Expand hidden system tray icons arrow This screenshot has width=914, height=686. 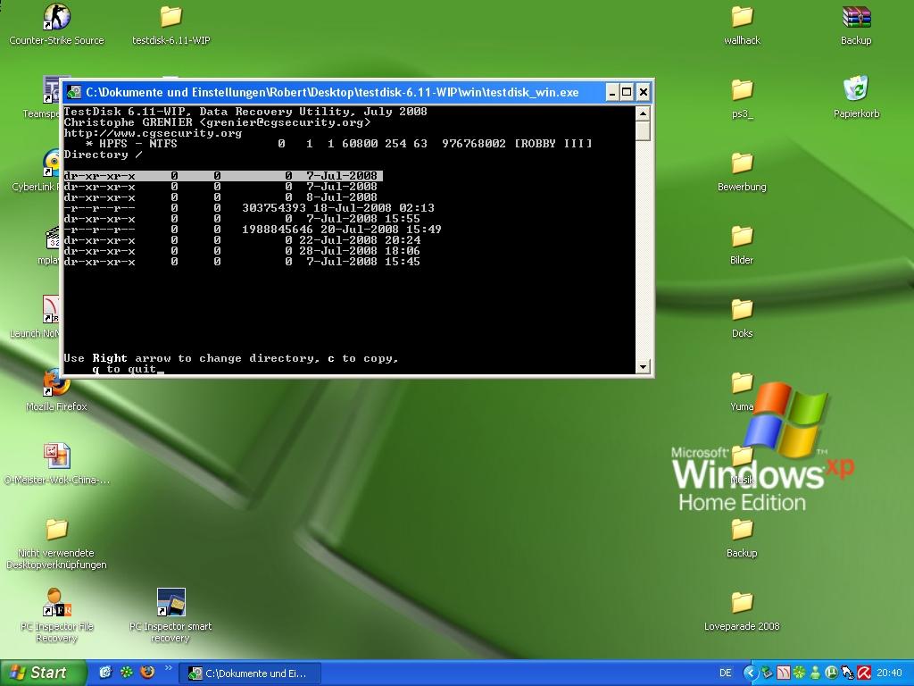[750, 673]
